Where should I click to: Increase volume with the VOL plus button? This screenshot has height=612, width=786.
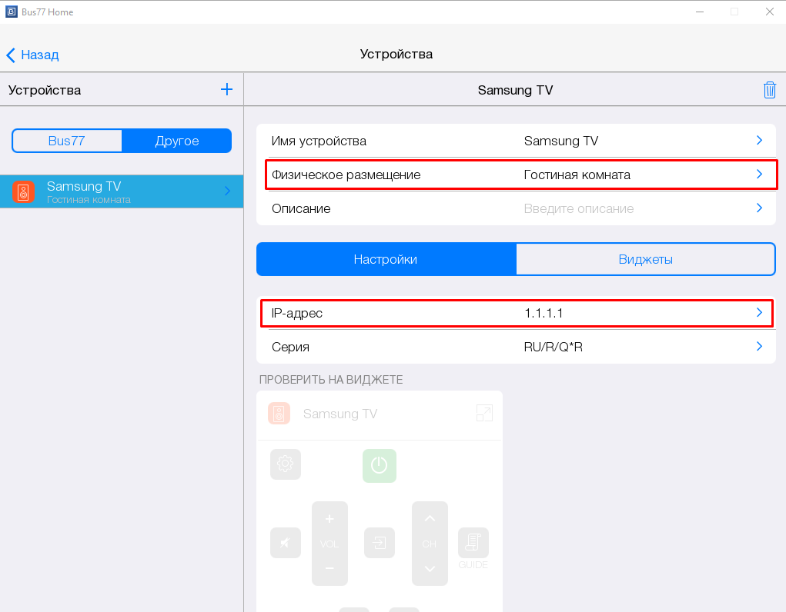(329, 519)
